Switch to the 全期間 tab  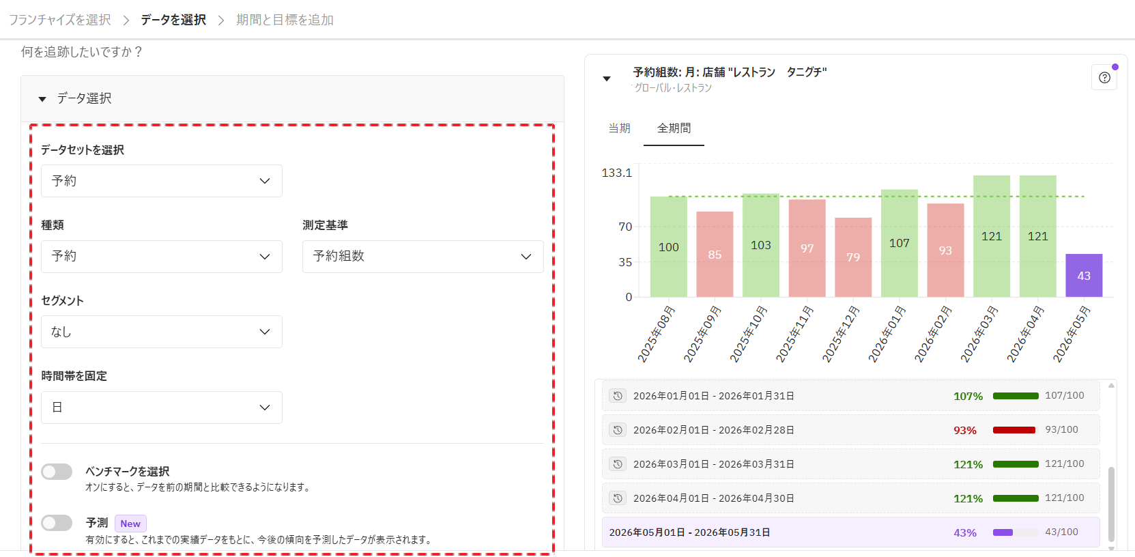coord(674,128)
